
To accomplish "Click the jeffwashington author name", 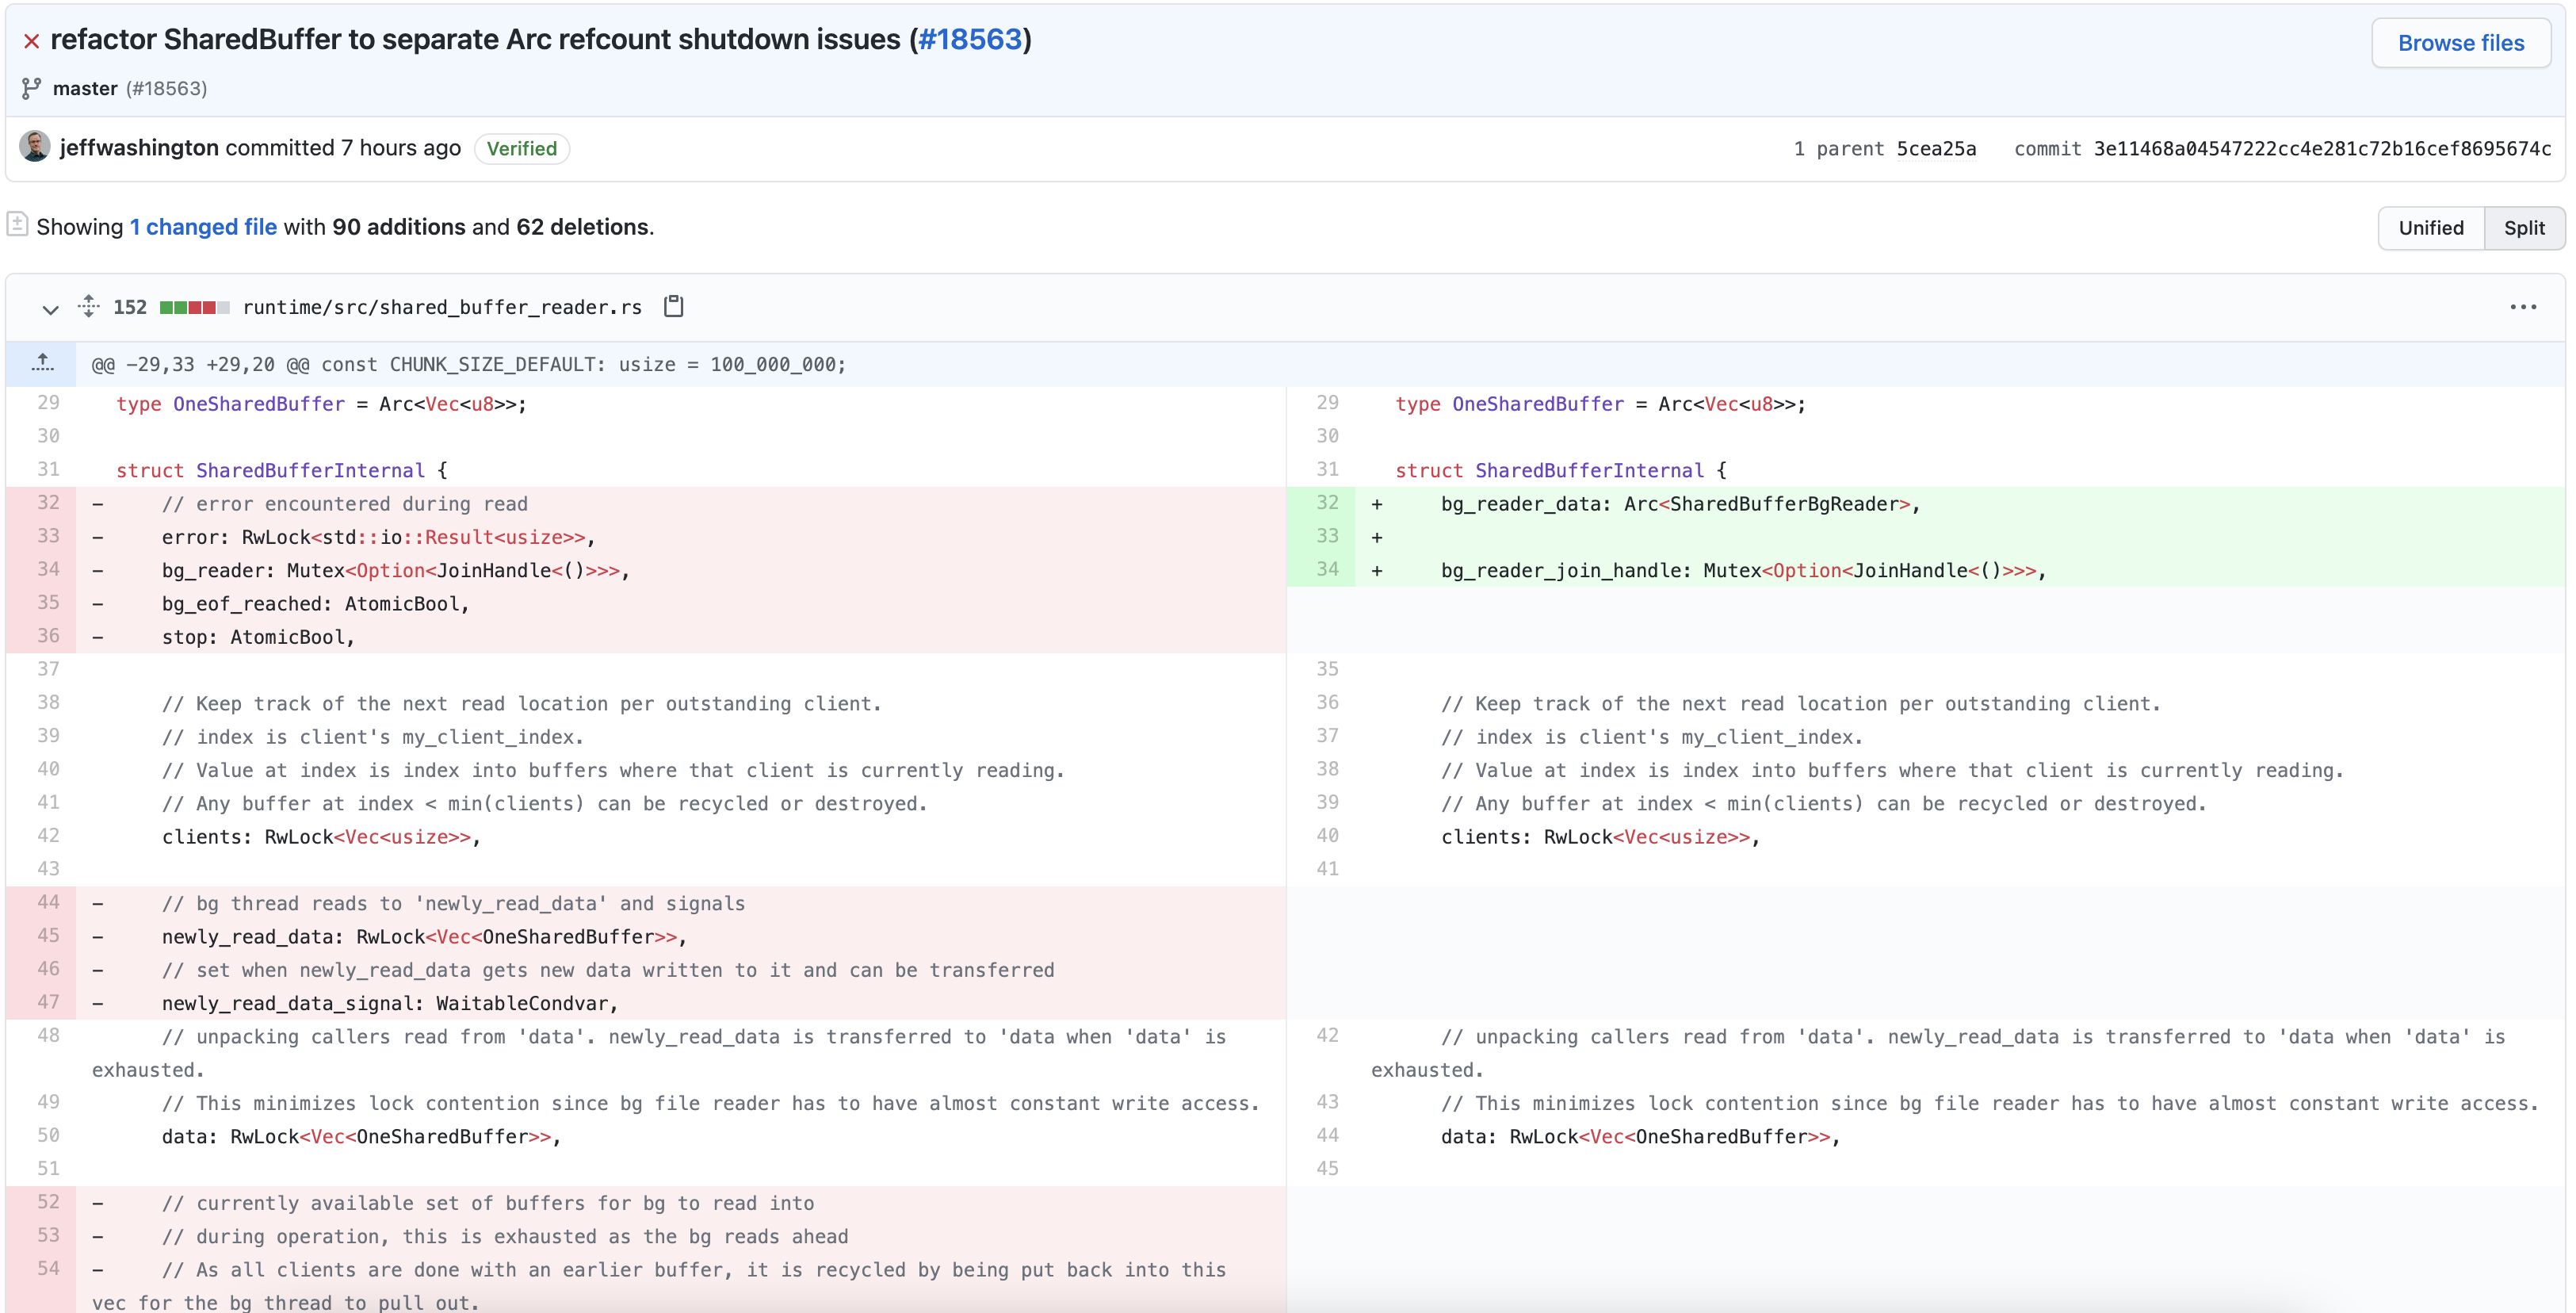I will 139,148.
